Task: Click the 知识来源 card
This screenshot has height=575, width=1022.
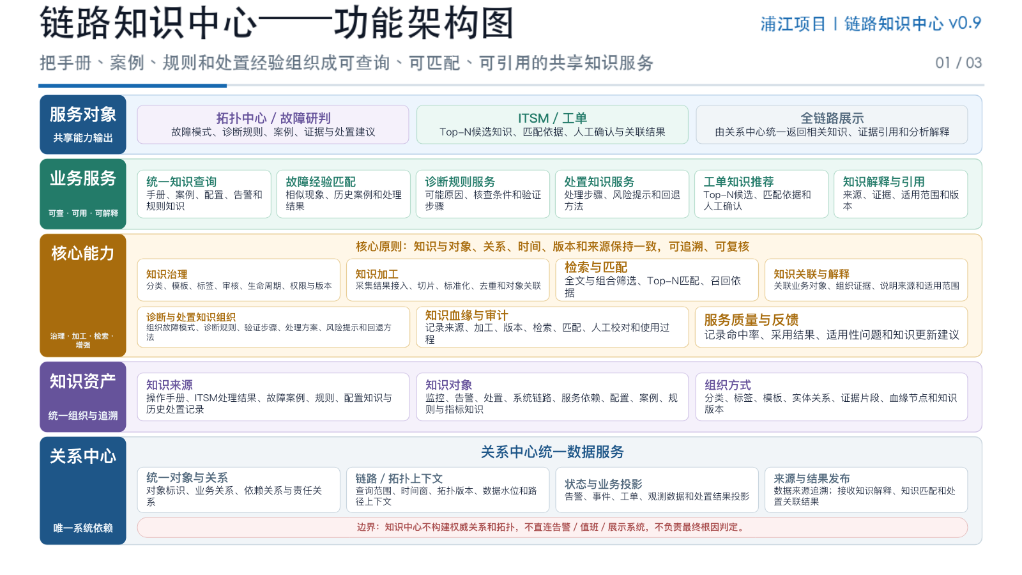Action: click(273, 397)
